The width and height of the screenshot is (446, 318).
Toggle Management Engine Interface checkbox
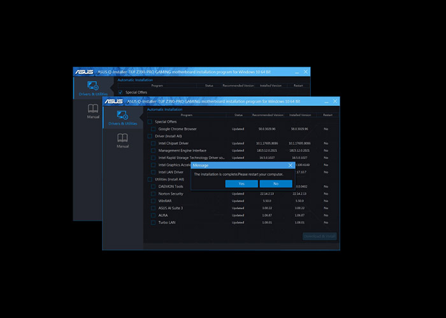click(154, 151)
